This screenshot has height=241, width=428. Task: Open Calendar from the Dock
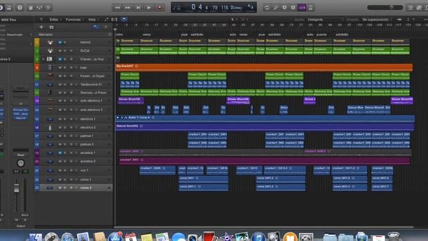point(130,237)
